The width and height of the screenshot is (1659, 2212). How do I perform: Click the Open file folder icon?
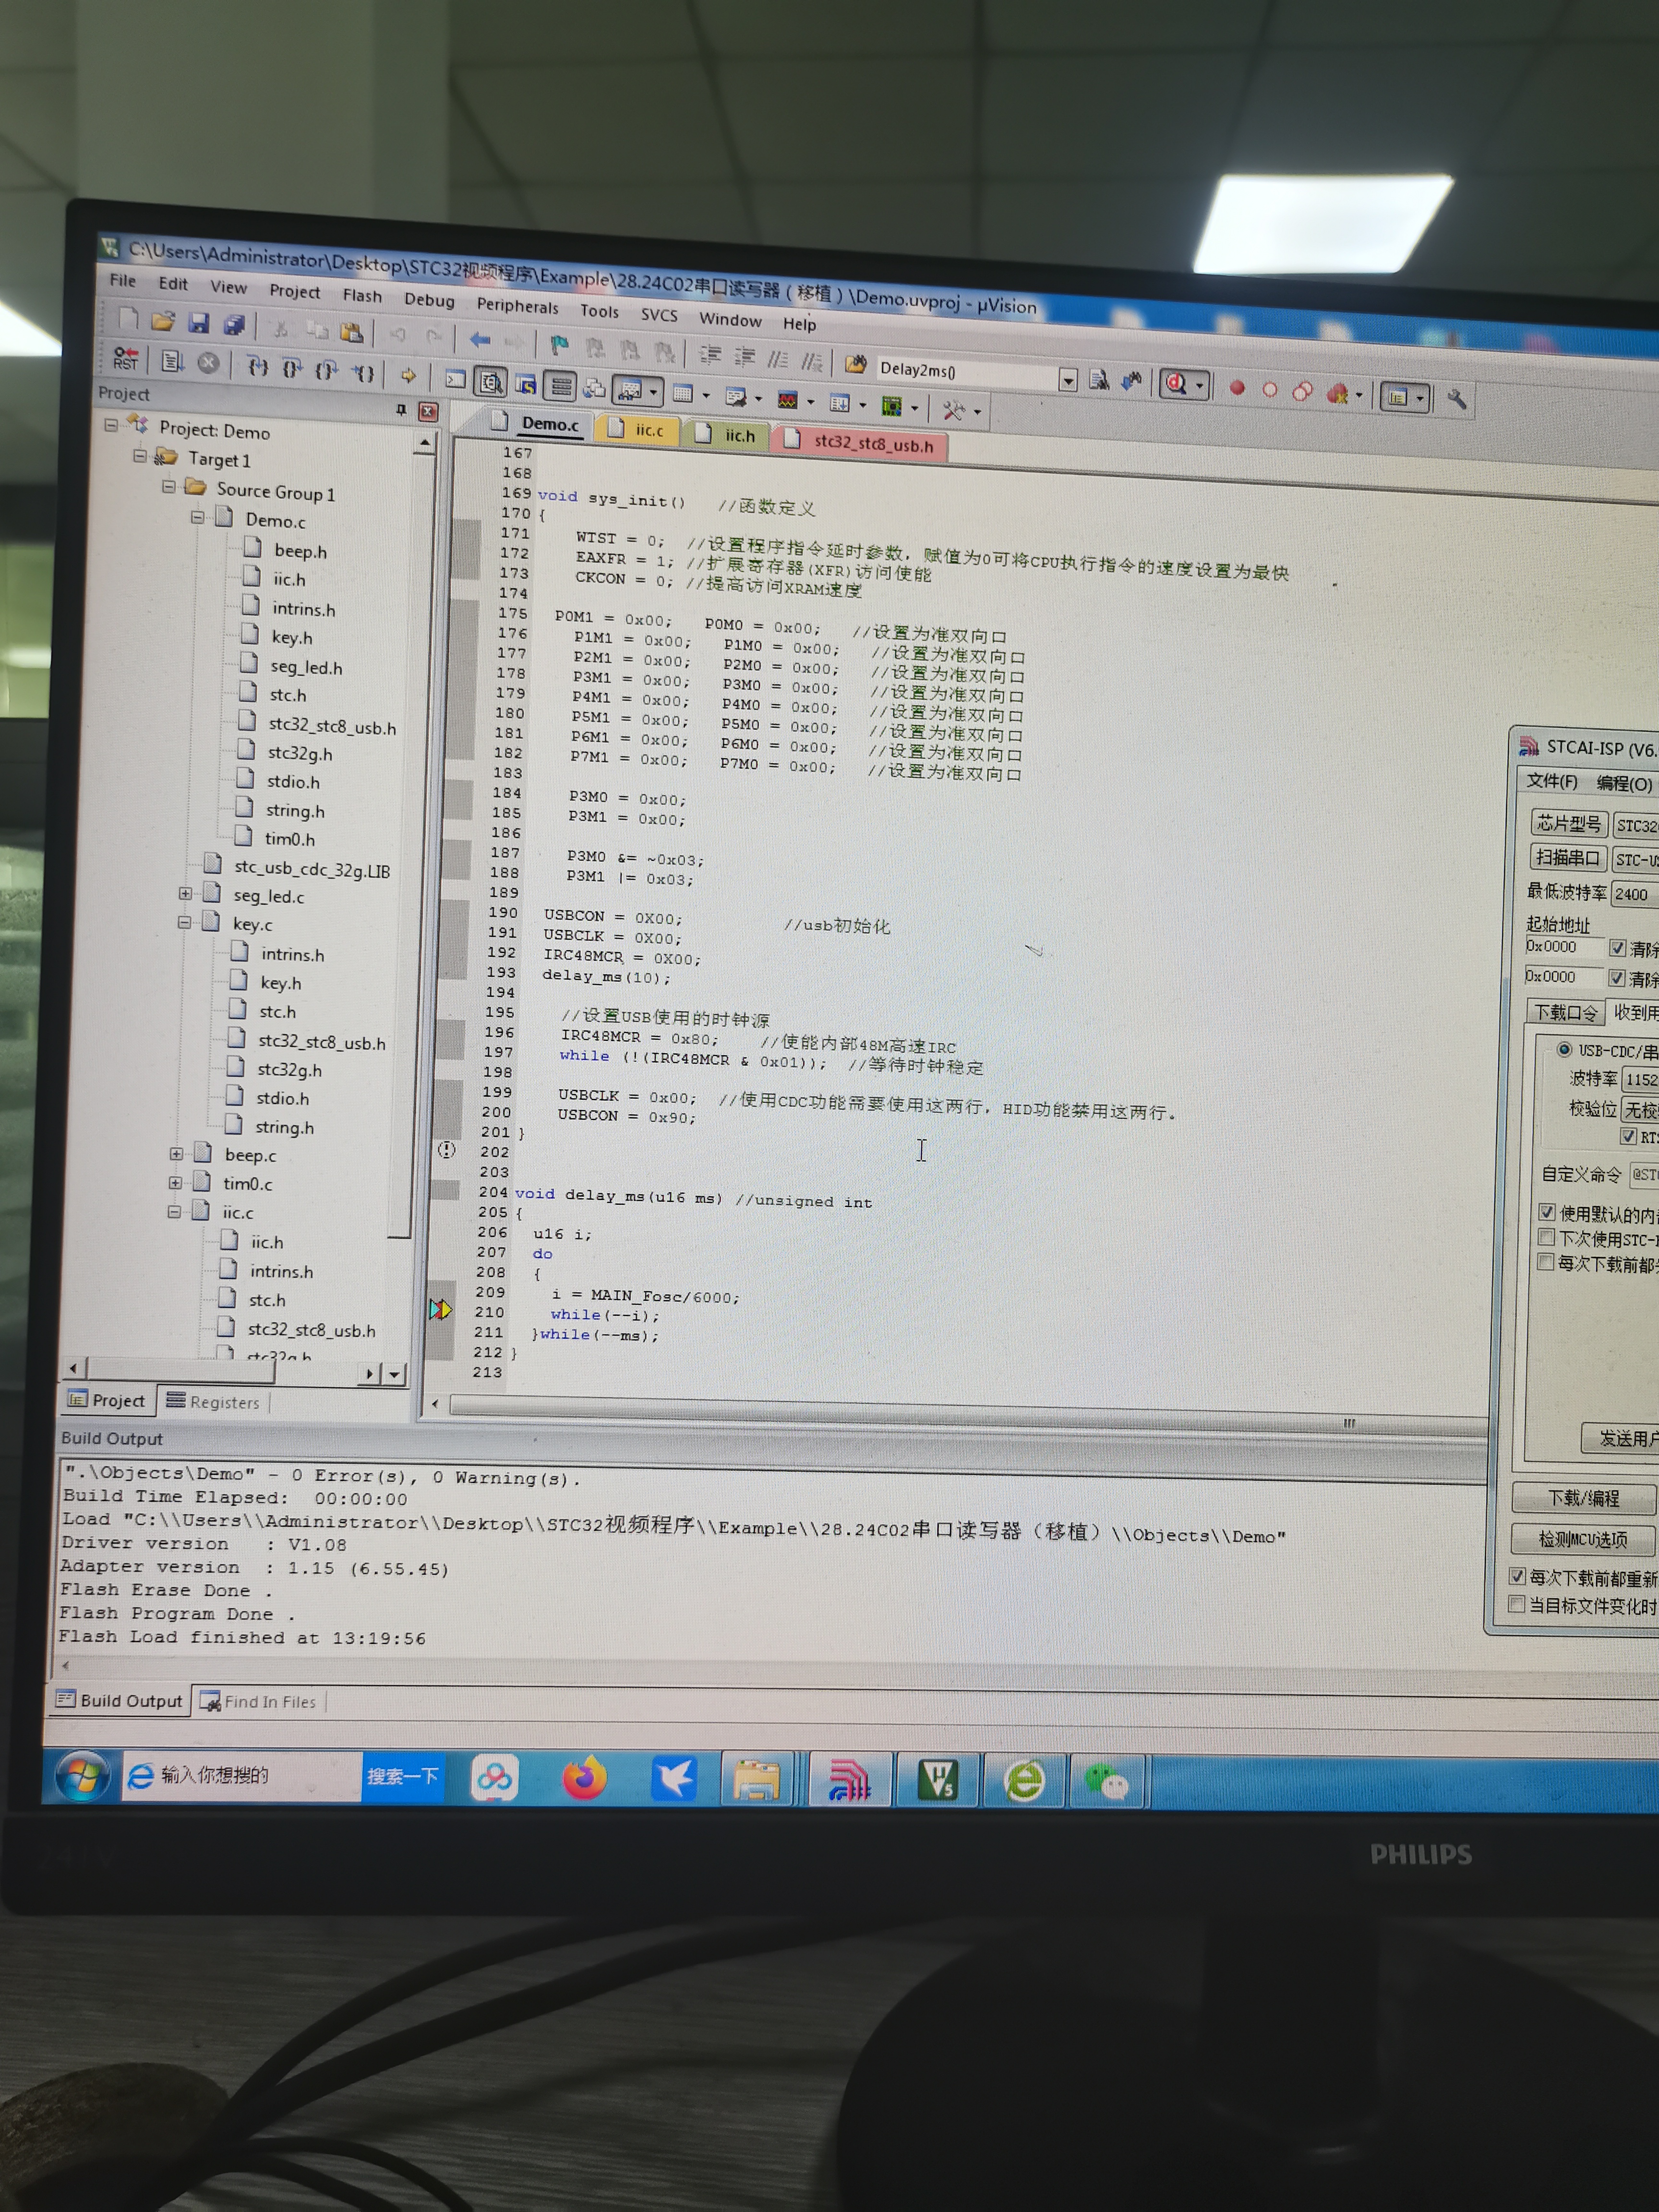pyautogui.click(x=163, y=321)
